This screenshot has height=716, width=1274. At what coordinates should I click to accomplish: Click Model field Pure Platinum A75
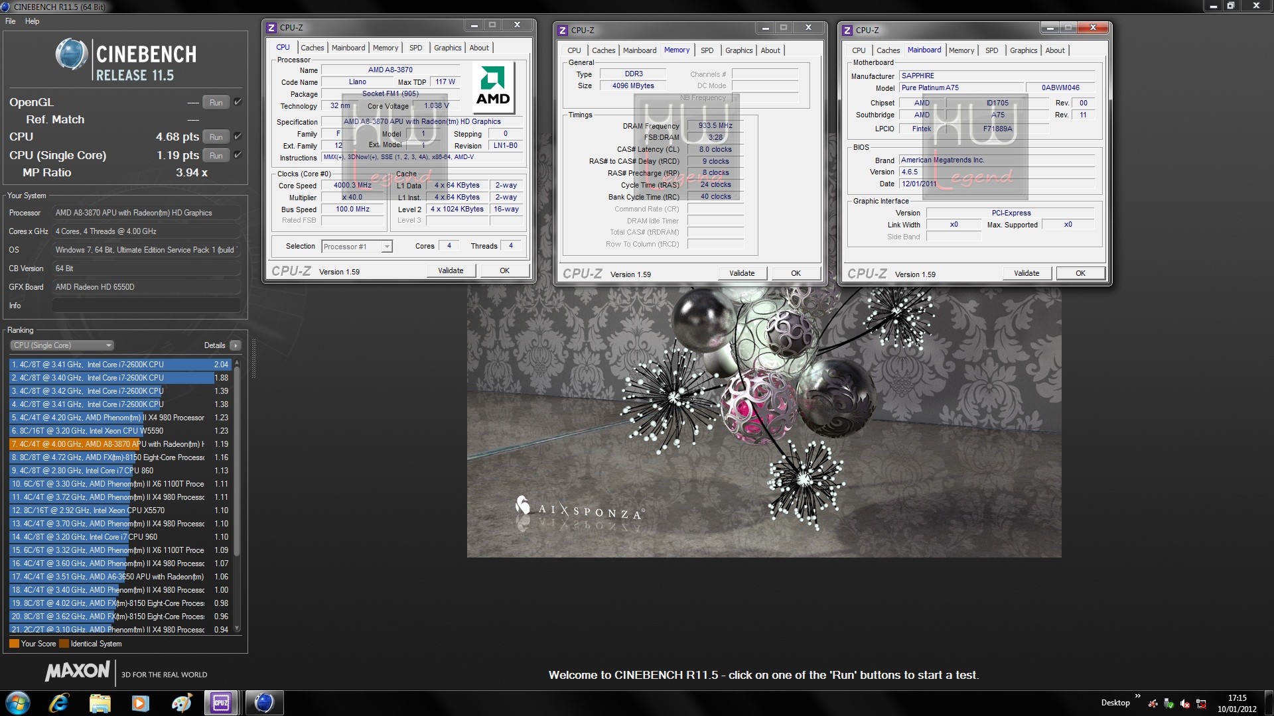pos(961,88)
